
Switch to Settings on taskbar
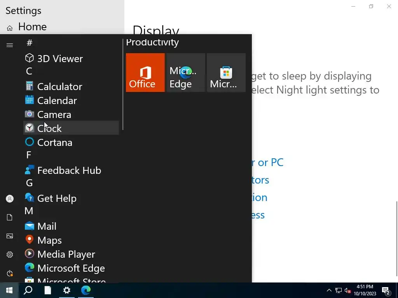tap(67, 290)
